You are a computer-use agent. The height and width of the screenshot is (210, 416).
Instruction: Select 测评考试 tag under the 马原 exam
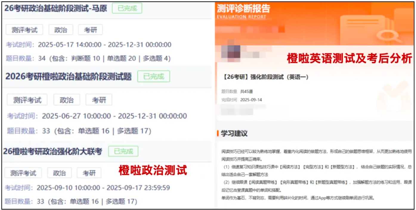coord(24,30)
